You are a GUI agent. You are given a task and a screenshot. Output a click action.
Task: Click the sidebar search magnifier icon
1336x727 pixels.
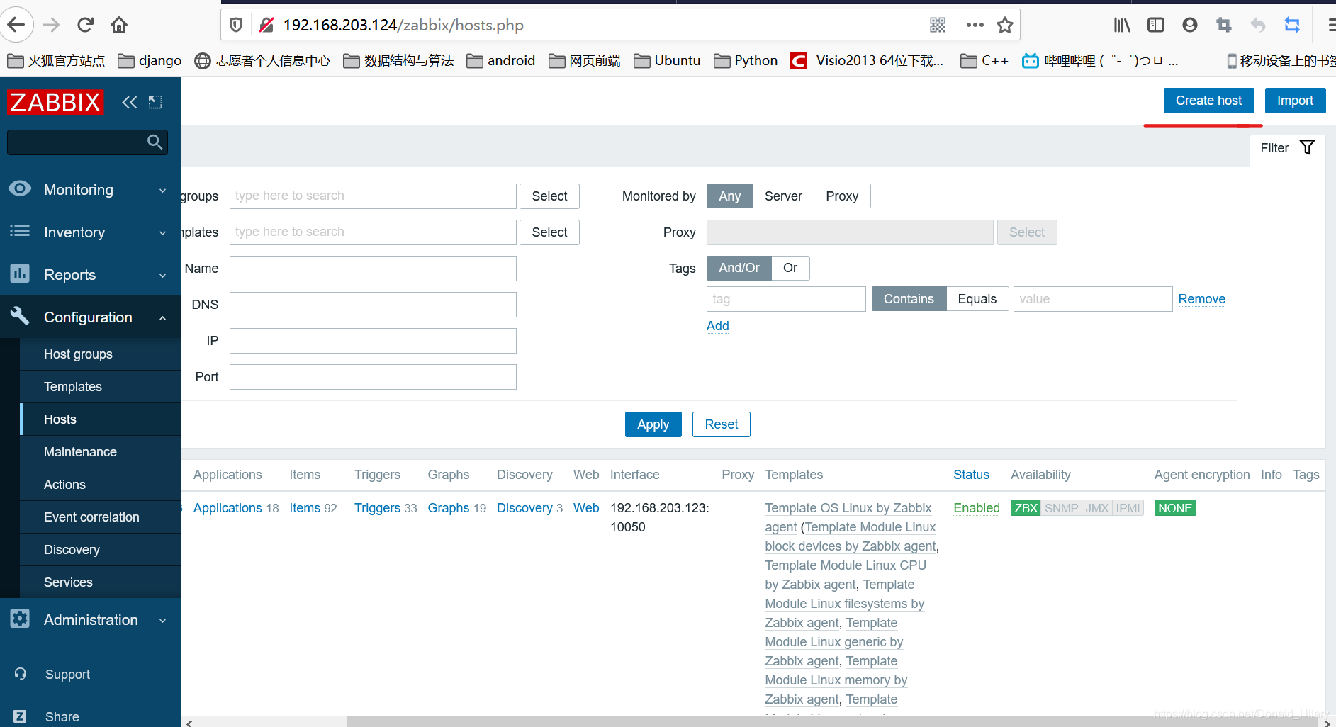click(x=155, y=142)
